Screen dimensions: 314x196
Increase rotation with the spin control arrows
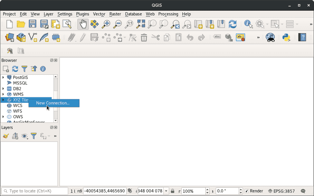tap(240, 189)
